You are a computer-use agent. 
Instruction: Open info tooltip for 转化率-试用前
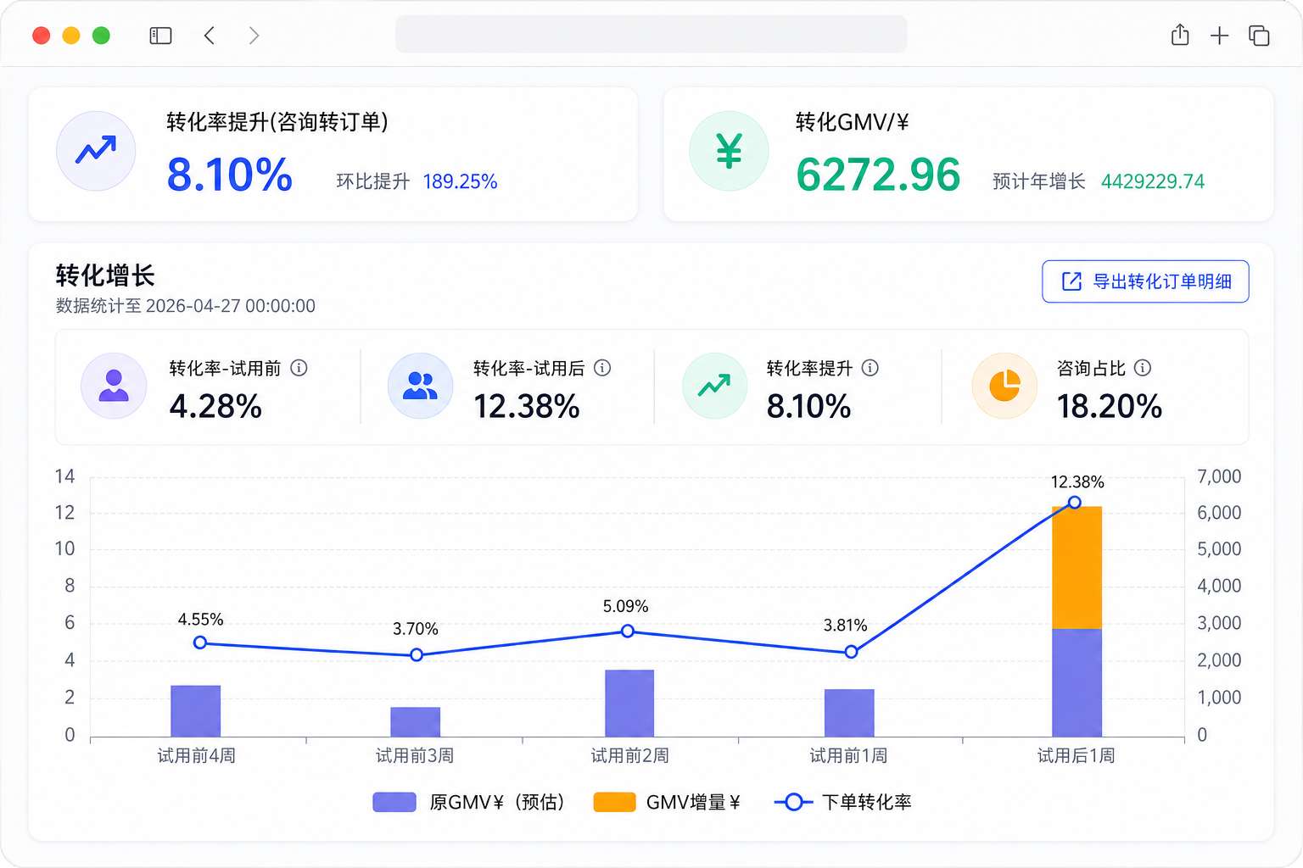coord(299,368)
